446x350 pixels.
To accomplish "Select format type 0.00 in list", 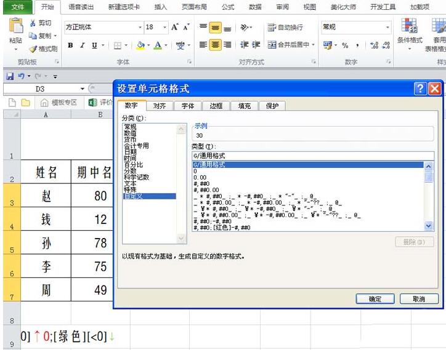I will [200, 177].
